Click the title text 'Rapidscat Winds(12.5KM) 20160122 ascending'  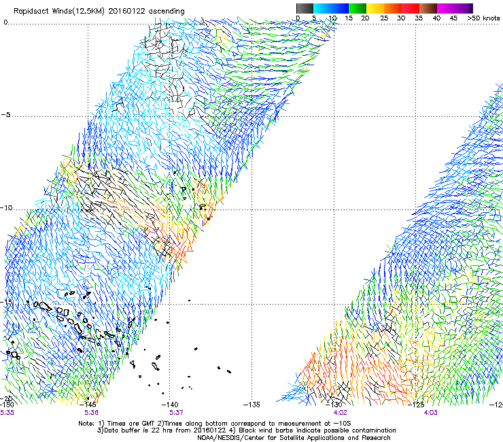coord(99,12)
